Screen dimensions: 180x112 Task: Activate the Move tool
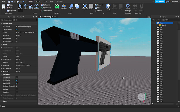click(26, 7)
